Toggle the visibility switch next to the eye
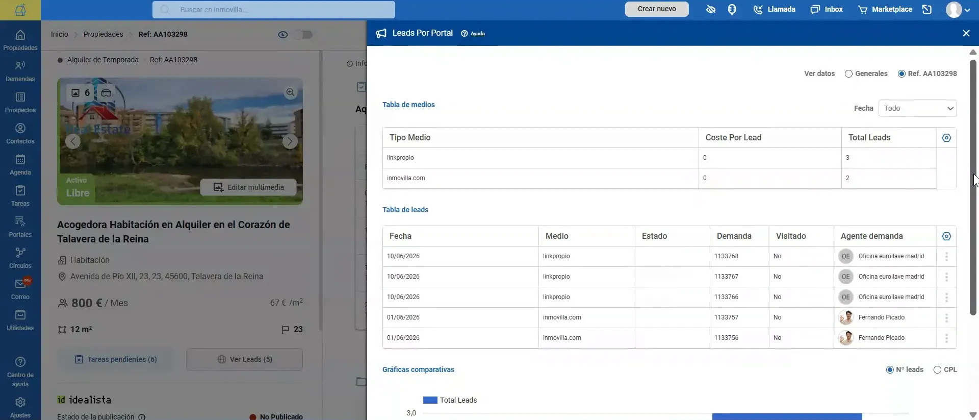Image resolution: width=979 pixels, height=420 pixels. (x=304, y=34)
